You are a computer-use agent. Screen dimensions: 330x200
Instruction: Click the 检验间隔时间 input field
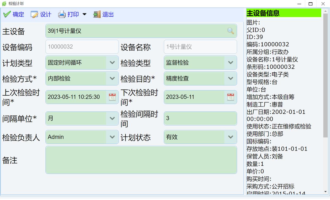coord(200,118)
